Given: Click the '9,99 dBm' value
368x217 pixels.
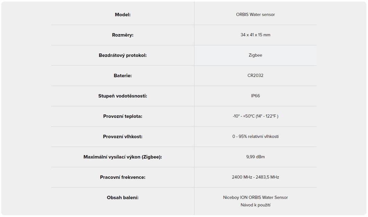Looking at the screenshot, I should tap(255, 157).
